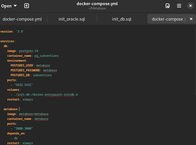196x145 pixels.
Task: Place cursor on the version '3.8' line
Action: tap(12, 31)
